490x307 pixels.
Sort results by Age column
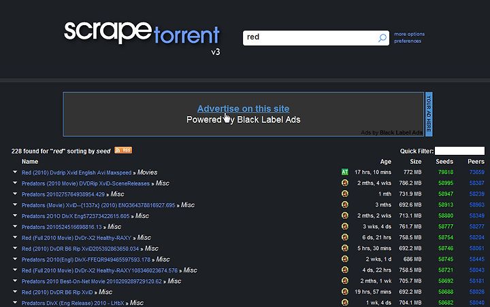click(x=385, y=161)
